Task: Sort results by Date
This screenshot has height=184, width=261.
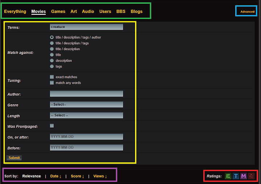Action: [56, 176]
